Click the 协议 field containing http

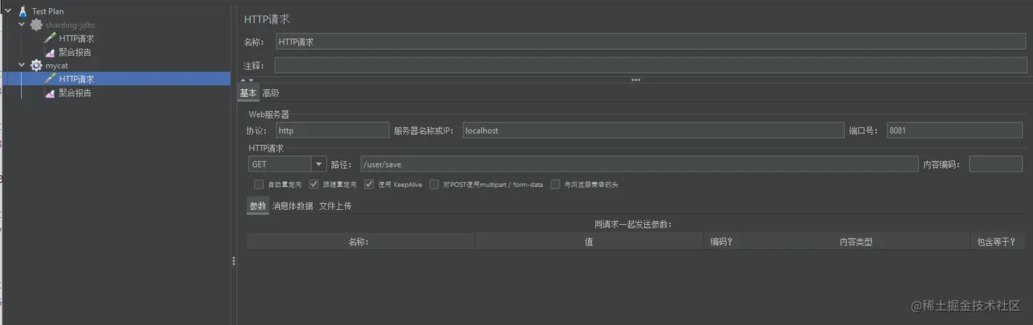(x=332, y=130)
